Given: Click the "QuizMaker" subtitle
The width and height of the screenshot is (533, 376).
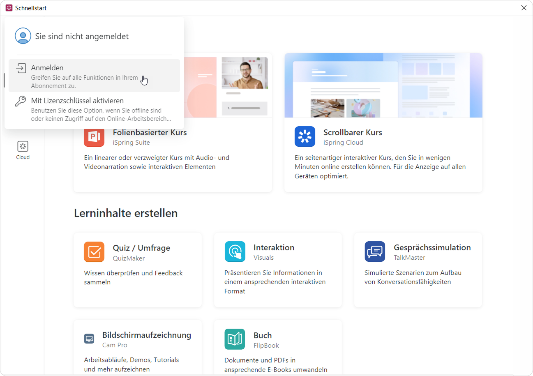Looking at the screenshot, I should [129, 258].
